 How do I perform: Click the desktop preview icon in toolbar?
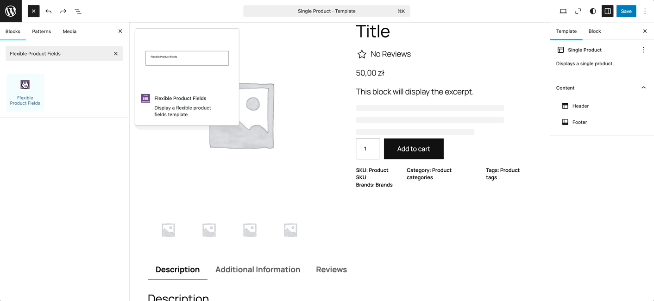[x=563, y=11]
